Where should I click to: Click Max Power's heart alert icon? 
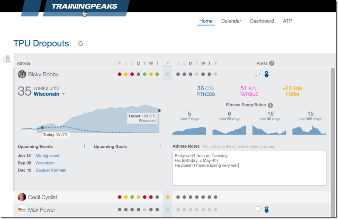pos(258,209)
